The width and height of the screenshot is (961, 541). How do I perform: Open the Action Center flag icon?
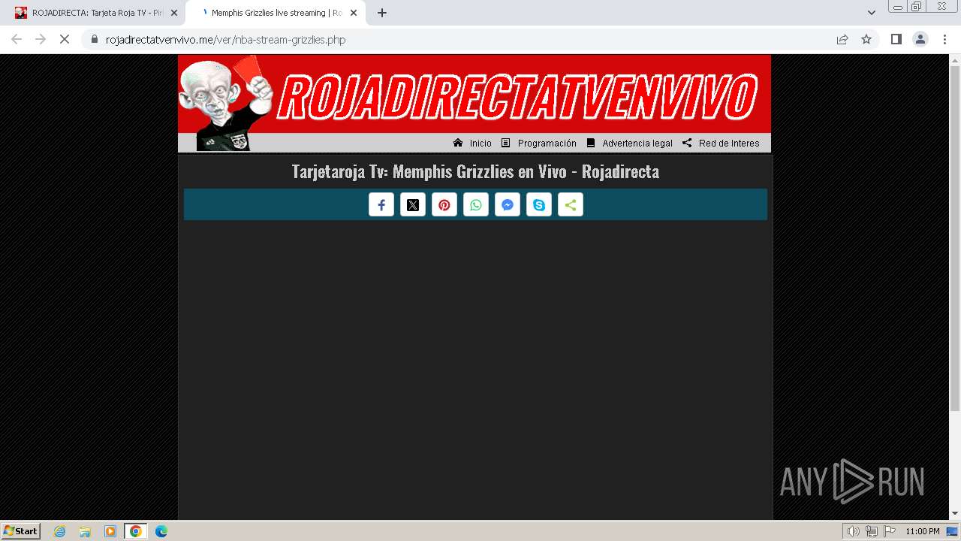click(890, 531)
